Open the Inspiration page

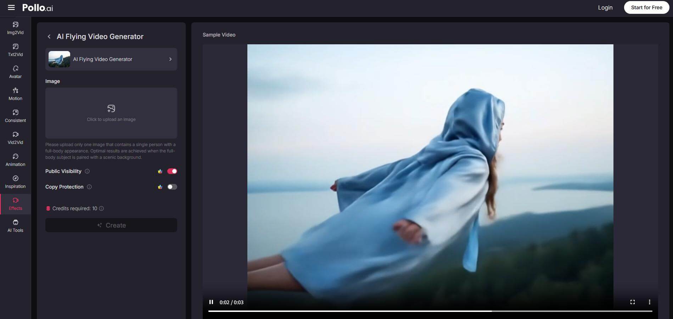pos(15,182)
